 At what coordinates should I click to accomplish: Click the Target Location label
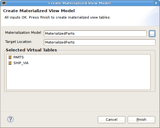pyautogui.click(x=18, y=42)
